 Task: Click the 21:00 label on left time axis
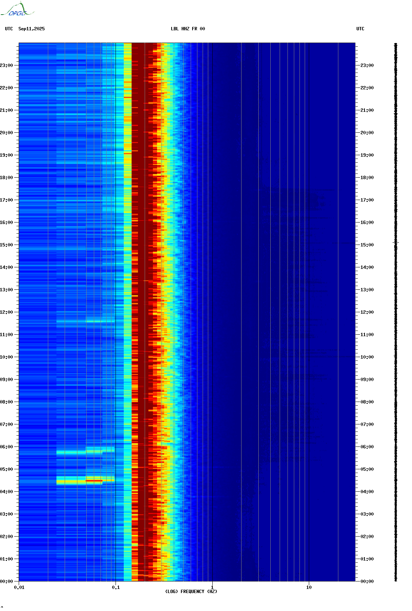pos(6,110)
